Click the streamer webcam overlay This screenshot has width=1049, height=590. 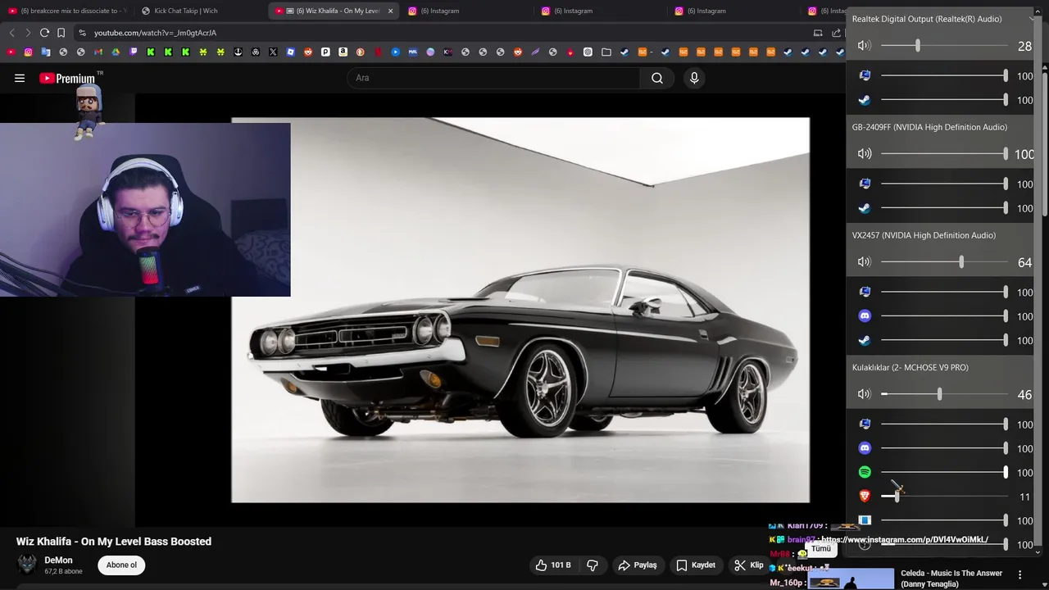[145, 210]
